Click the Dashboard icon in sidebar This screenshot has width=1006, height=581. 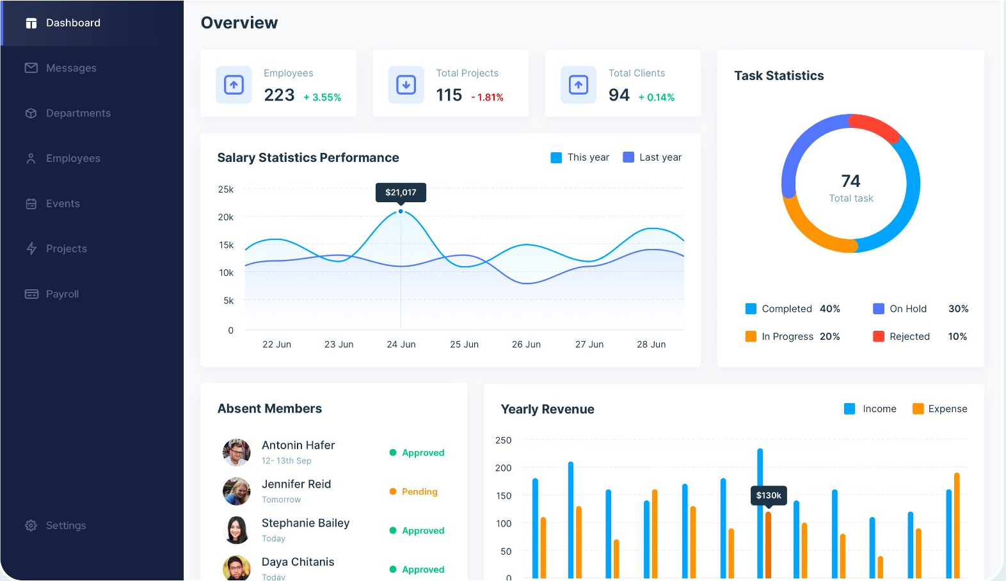(x=31, y=23)
